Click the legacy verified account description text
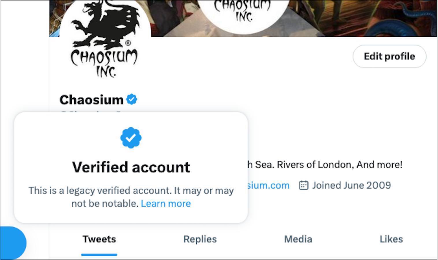Viewport: 438px width, 260px height. [131, 191]
